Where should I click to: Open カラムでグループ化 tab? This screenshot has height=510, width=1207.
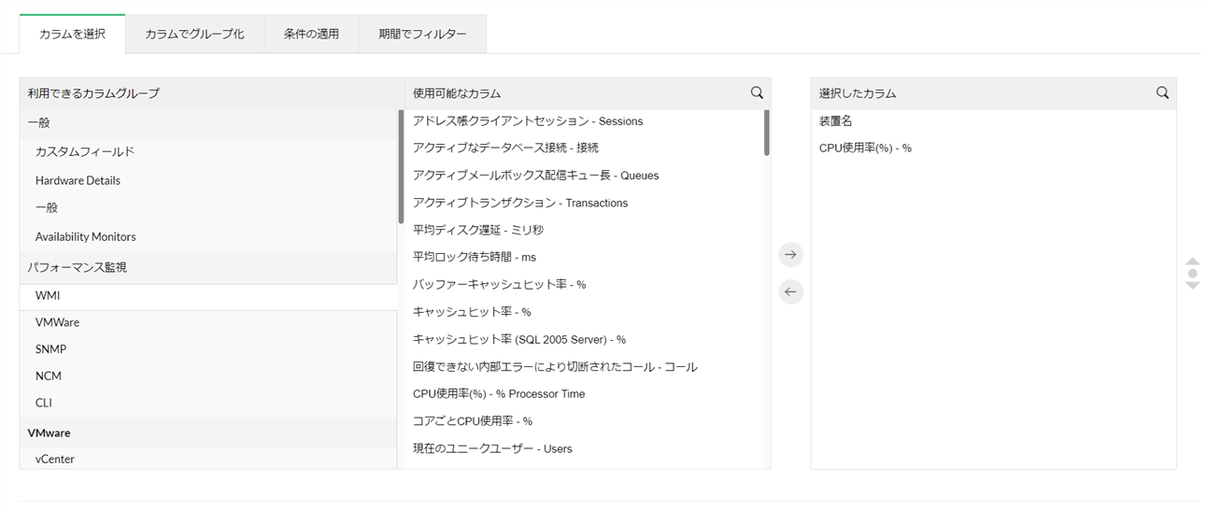click(x=194, y=34)
